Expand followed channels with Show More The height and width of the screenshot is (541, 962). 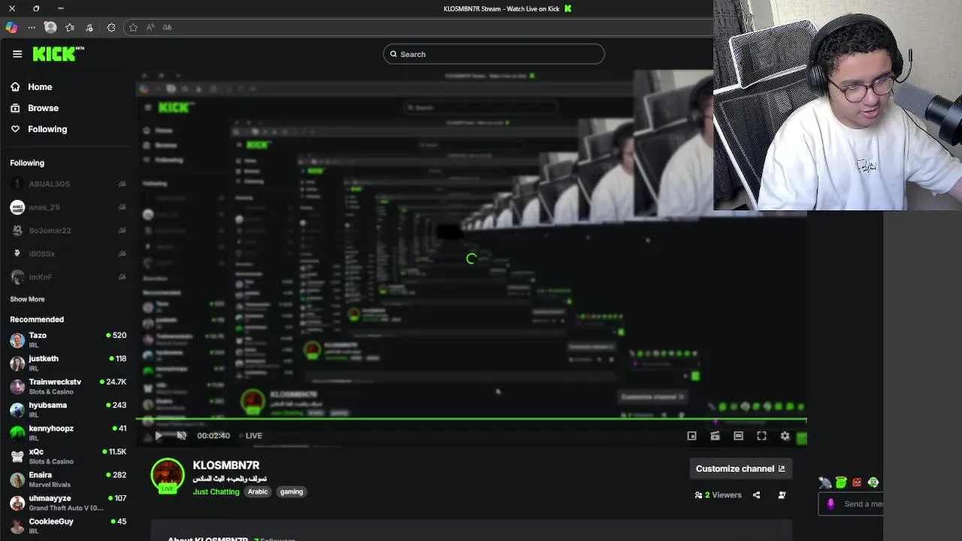(x=27, y=299)
